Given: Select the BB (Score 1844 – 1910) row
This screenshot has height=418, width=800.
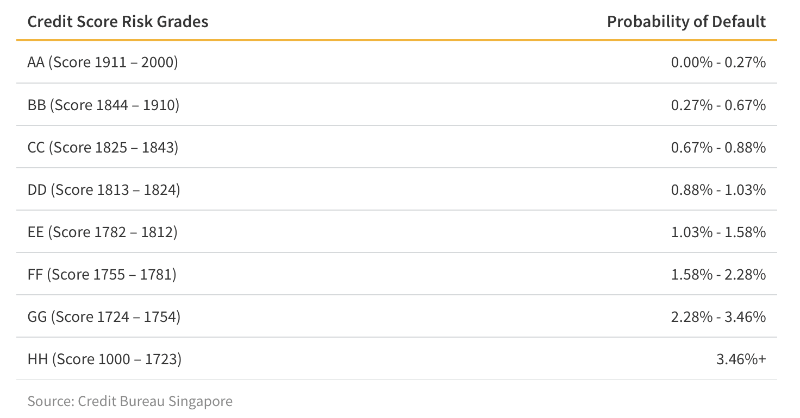Looking at the screenshot, I should coord(103,105).
